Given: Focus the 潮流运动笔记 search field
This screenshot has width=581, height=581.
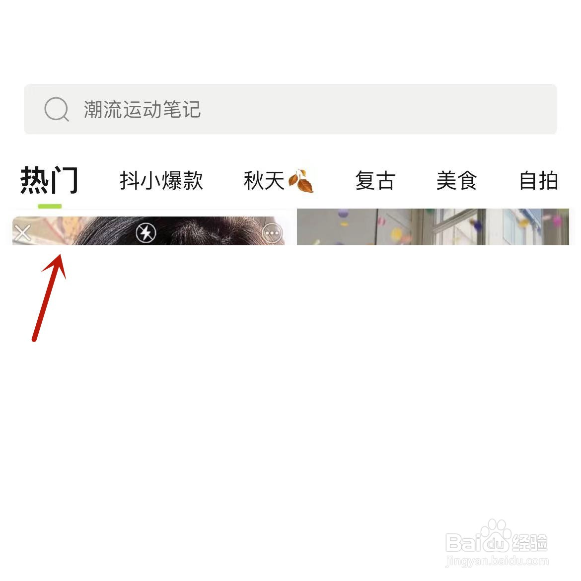Looking at the screenshot, I should pos(290,109).
